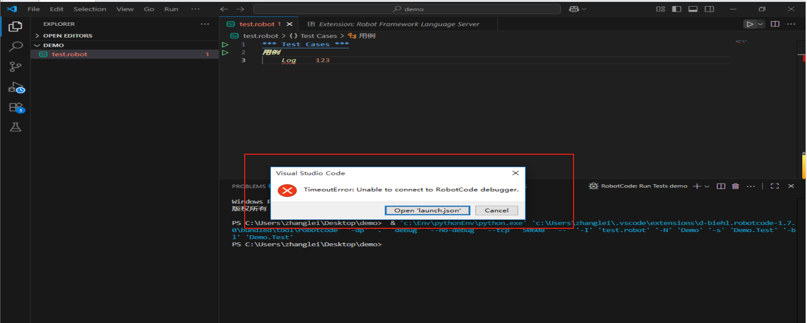
Task: Switch to Robot Framework Language Server extension tab
Action: (398, 24)
